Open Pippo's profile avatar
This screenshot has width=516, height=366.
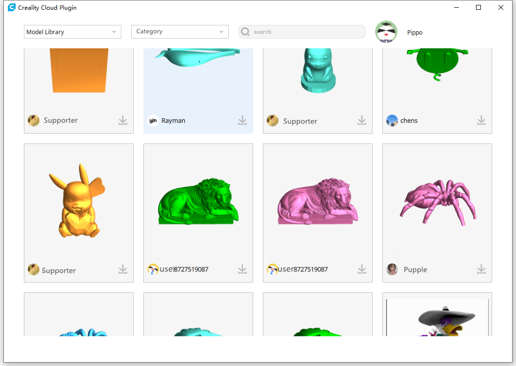click(x=386, y=32)
